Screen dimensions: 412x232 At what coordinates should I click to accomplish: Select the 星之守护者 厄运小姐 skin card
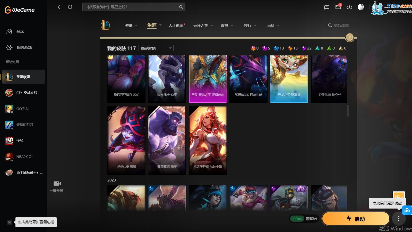click(208, 140)
